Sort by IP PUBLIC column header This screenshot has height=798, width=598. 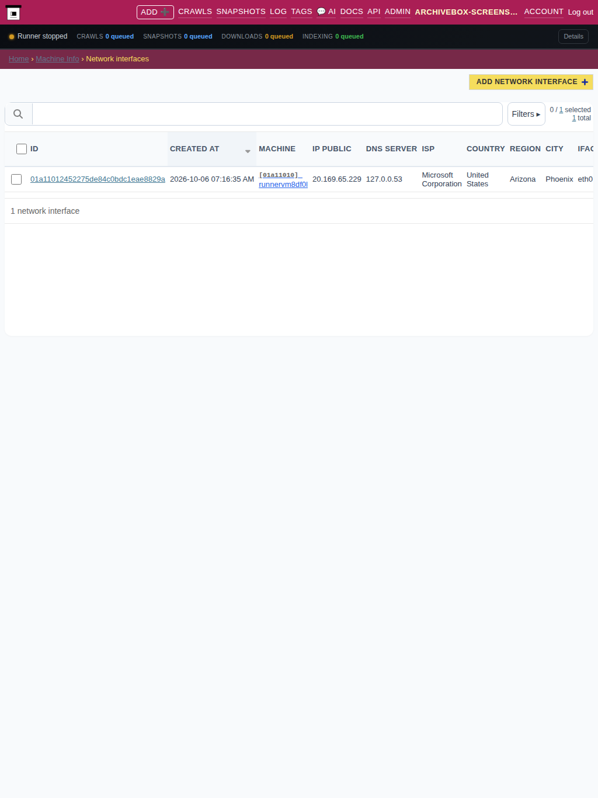point(332,149)
